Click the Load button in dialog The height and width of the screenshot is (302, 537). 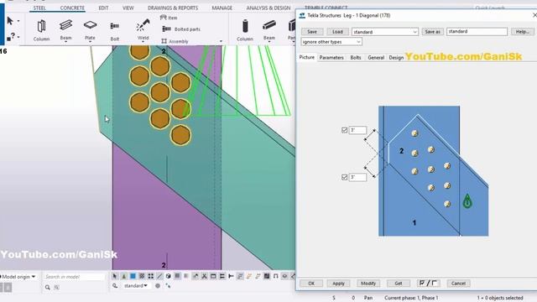[337, 32]
